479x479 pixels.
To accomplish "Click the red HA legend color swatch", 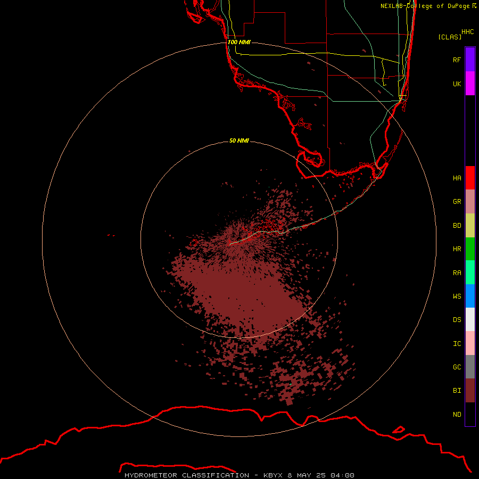I will tap(470, 178).
